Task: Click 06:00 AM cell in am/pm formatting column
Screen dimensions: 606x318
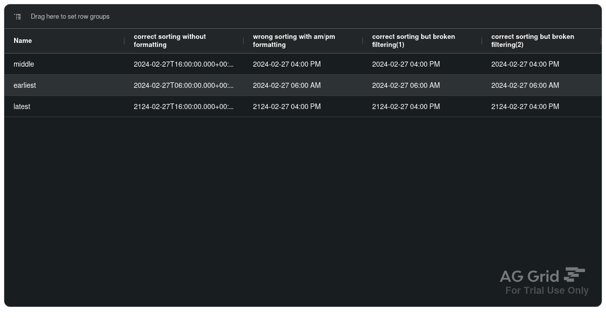Action: point(303,85)
